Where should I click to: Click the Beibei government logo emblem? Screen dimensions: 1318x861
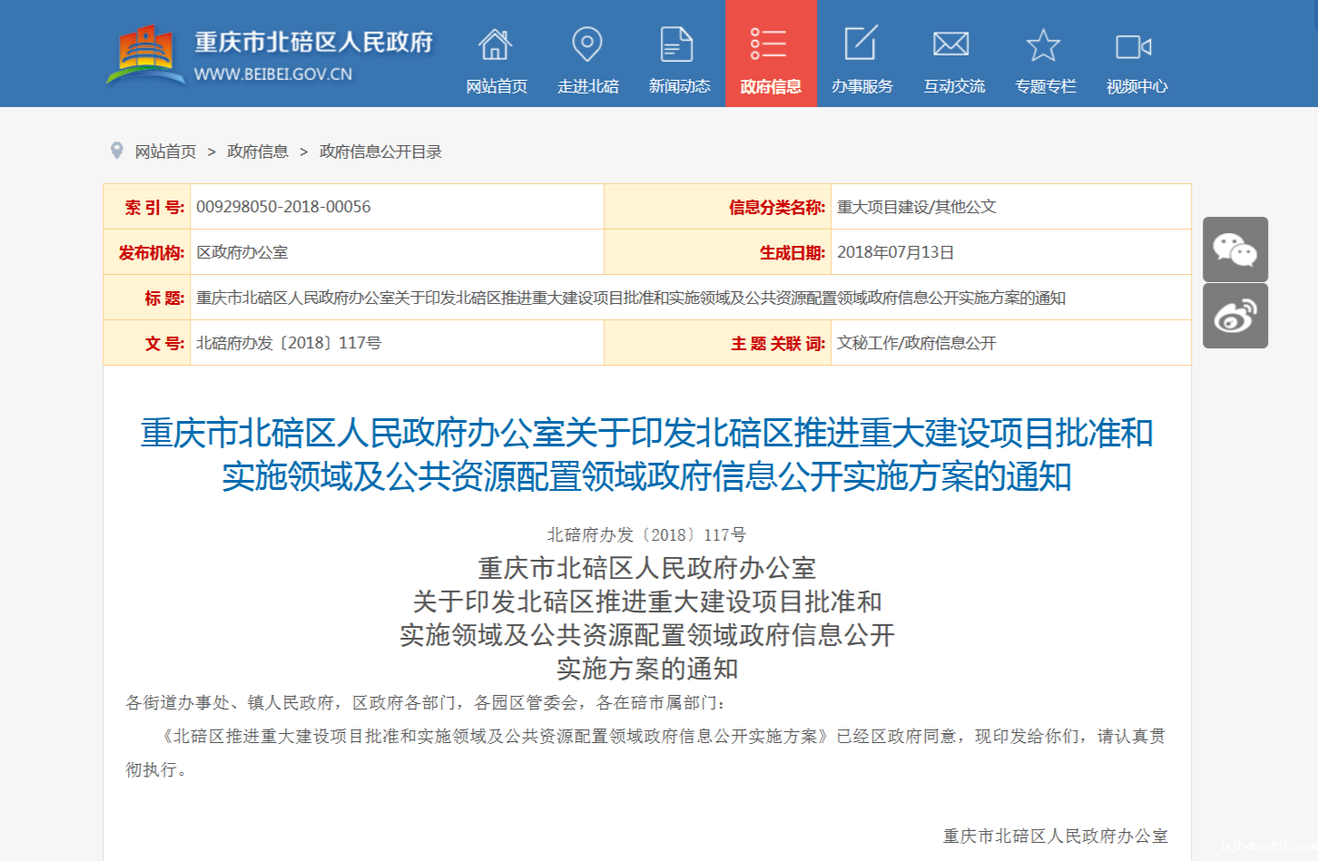point(145,54)
